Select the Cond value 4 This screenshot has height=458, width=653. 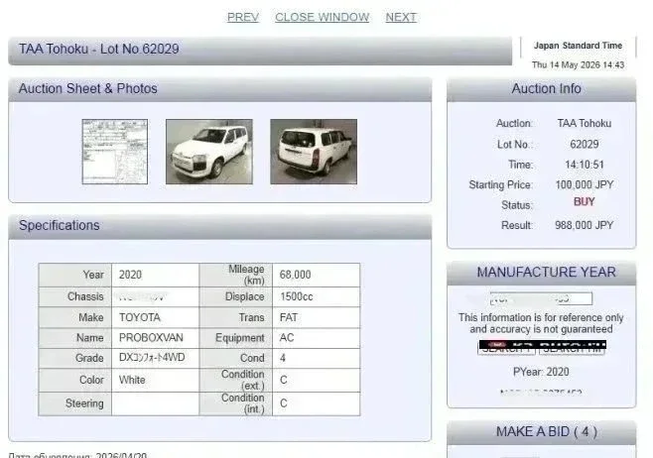[x=317, y=358]
